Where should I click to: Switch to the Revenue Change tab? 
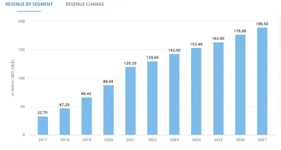pos(85,4)
